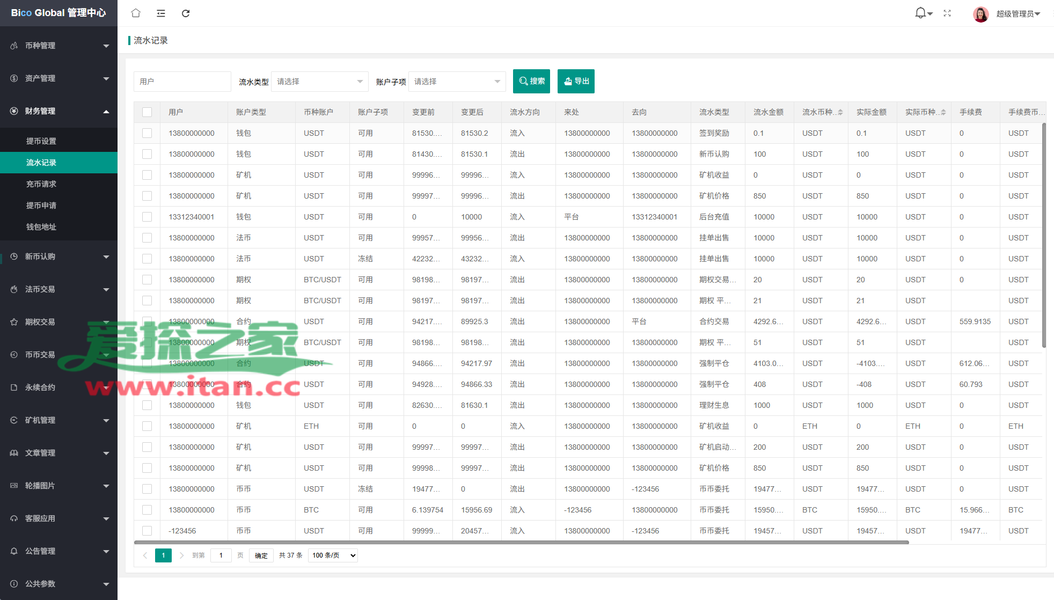Open the 流水类型 dropdown
The image size is (1054, 600).
tap(319, 82)
